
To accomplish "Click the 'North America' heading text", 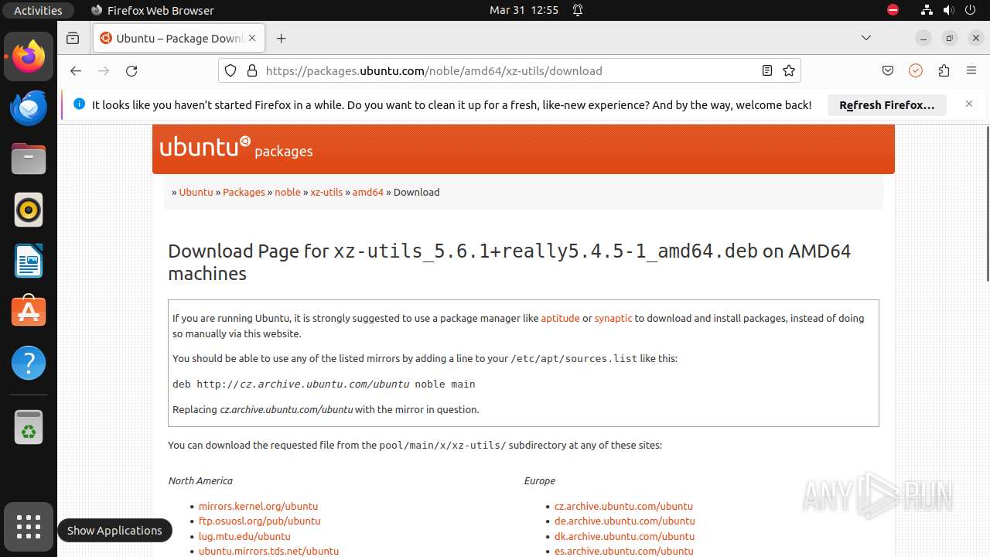I will [x=200, y=480].
